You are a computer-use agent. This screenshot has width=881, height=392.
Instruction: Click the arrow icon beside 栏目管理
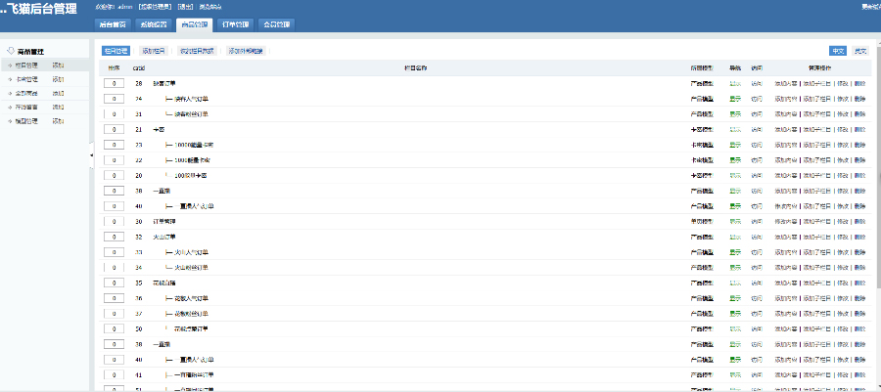click(x=10, y=65)
